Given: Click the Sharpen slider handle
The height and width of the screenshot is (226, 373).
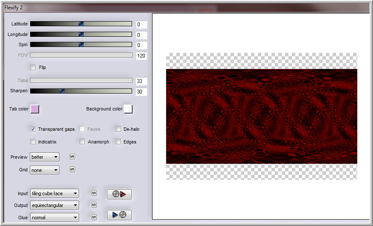Looking at the screenshot, I should (62, 91).
